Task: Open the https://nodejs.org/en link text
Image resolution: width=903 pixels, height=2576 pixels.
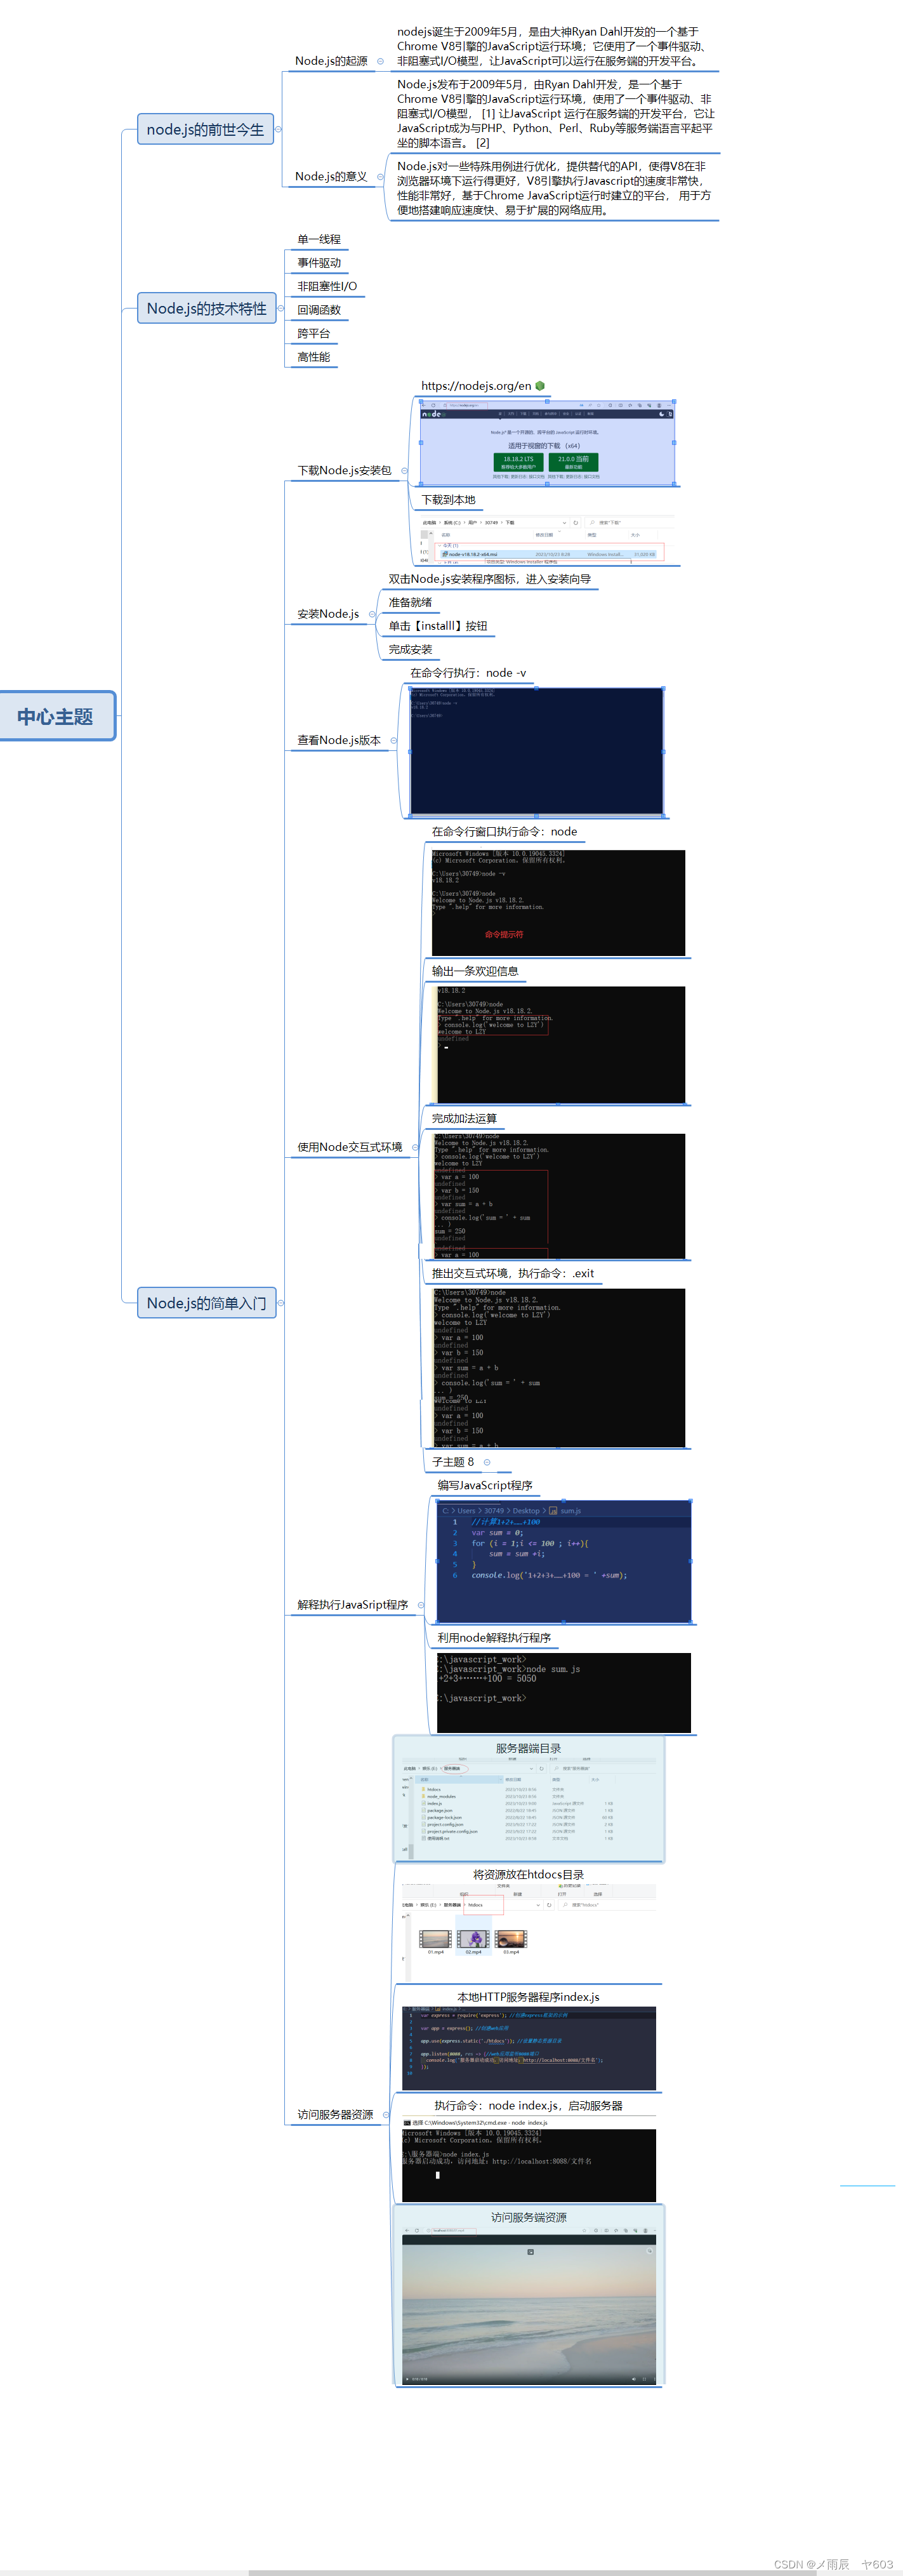Action: coord(476,386)
